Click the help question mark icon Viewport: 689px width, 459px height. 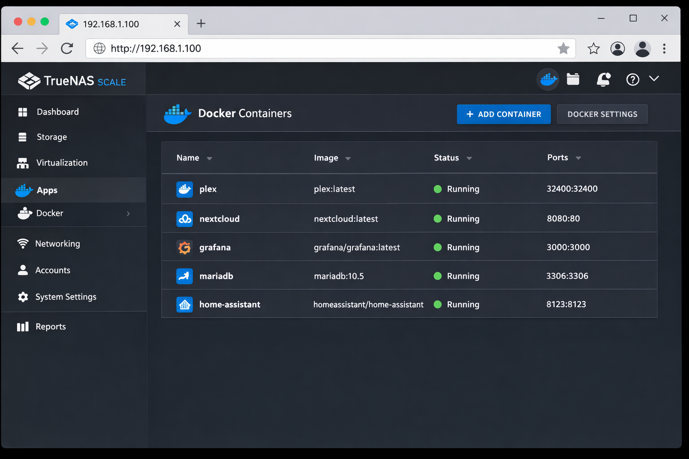coord(632,79)
